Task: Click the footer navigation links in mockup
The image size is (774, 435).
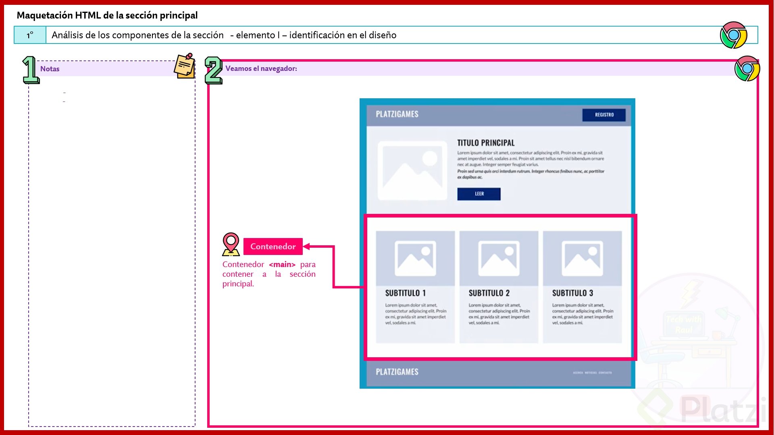Action: (592, 373)
